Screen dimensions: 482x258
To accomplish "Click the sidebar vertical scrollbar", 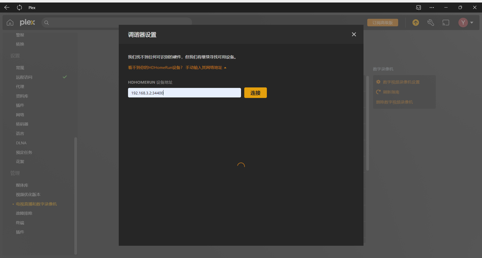I will (76, 195).
